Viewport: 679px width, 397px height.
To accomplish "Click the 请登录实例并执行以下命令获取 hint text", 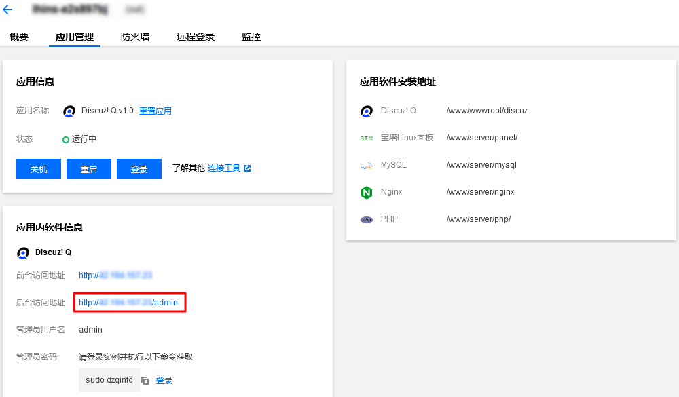I will point(136,357).
